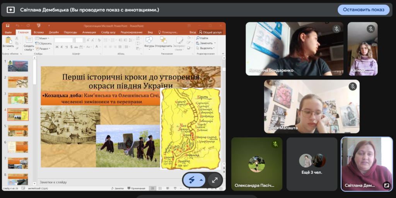396x198 pixels.
Task: Select slide 5 thumbnail in panel
Action: pos(18,131)
